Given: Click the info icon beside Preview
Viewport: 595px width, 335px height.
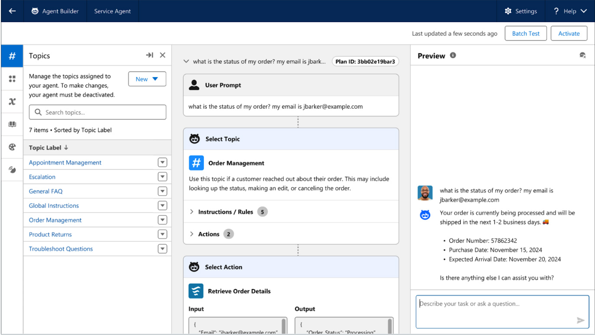Looking at the screenshot, I should (453, 55).
